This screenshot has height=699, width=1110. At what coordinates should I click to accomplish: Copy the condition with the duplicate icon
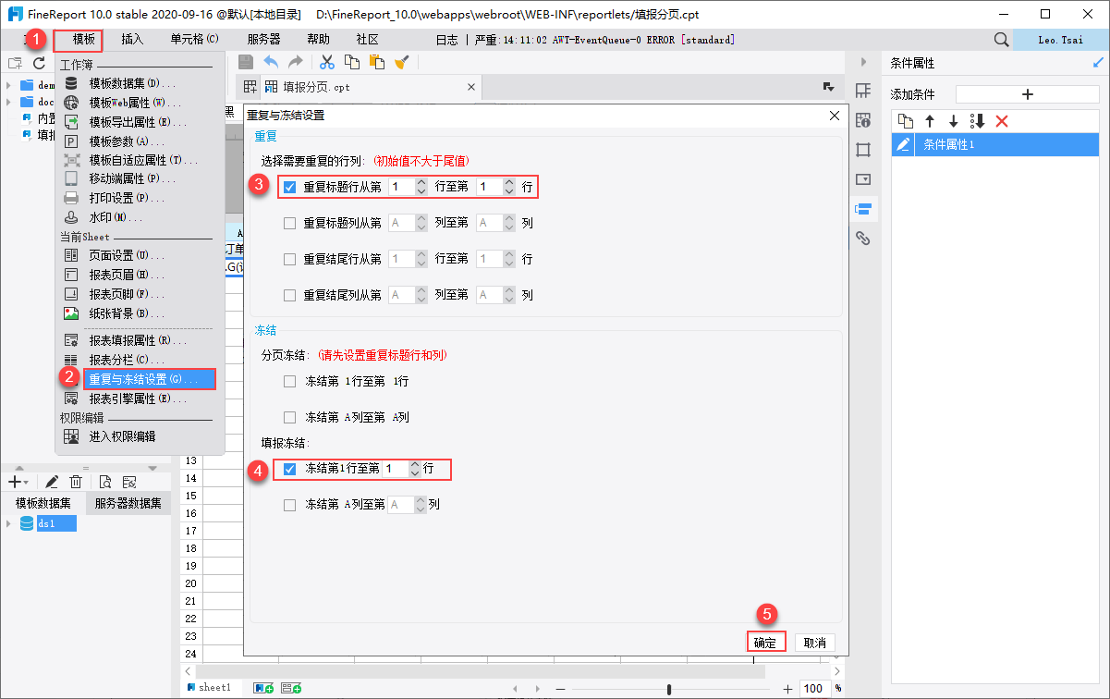[x=906, y=121]
